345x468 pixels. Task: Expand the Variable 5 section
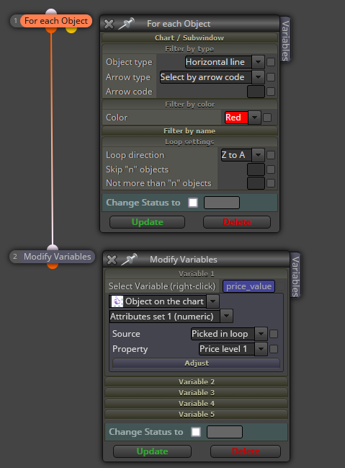[x=197, y=414]
